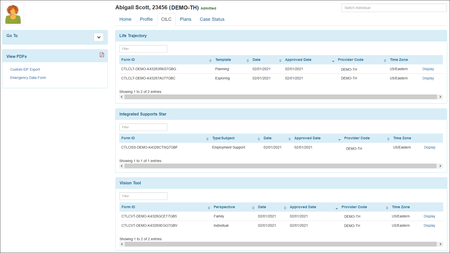The height and width of the screenshot is (253, 450).
Task: Click the Vision Tool filter box
Action: click(143, 196)
